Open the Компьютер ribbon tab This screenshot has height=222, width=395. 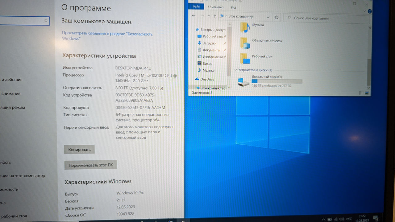pyautogui.click(x=215, y=7)
